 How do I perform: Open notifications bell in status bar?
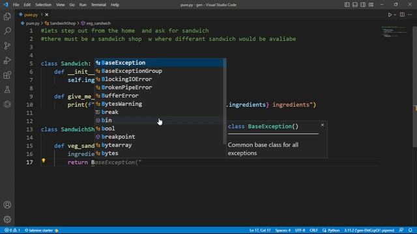pyautogui.click(x=410, y=230)
